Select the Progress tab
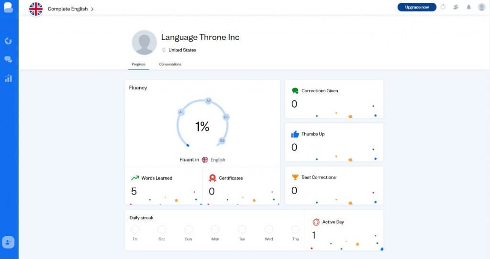 coord(138,64)
